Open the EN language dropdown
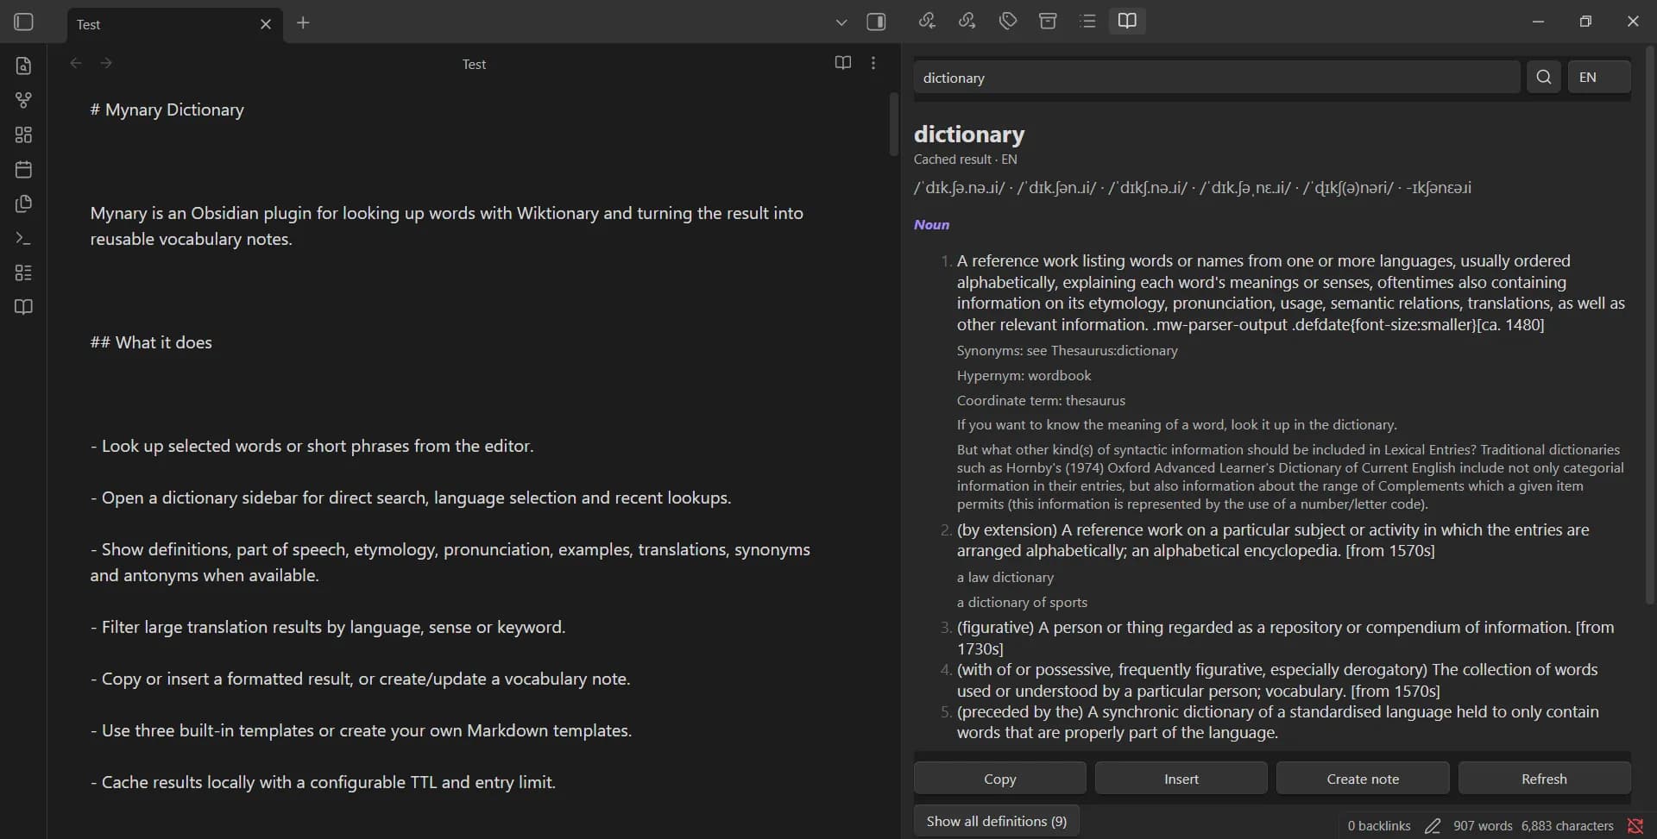Viewport: 1657px width, 839px height. tap(1599, 78)
